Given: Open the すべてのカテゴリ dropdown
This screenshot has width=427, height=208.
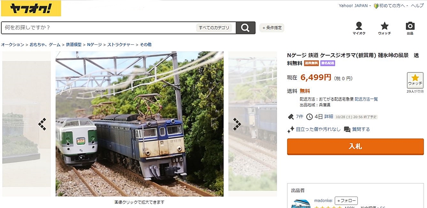Looking at the screenshot, I should click(214, 28).
